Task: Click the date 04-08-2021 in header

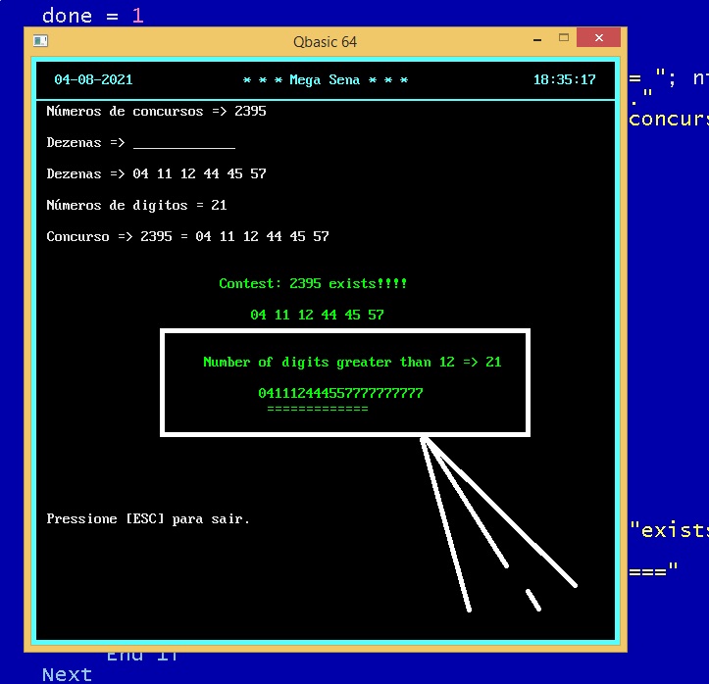Action: [x=93, y=80]
